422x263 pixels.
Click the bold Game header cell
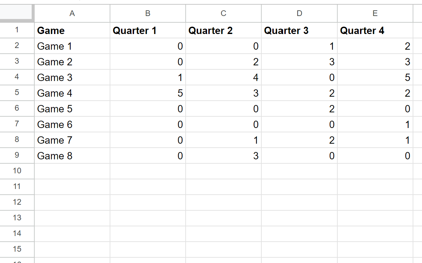point(72,30)
